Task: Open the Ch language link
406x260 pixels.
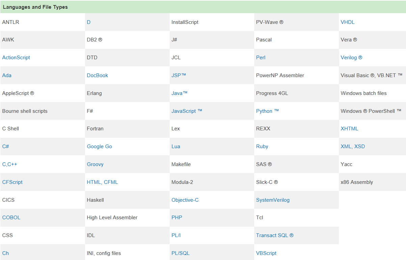Action: [6, 253]
